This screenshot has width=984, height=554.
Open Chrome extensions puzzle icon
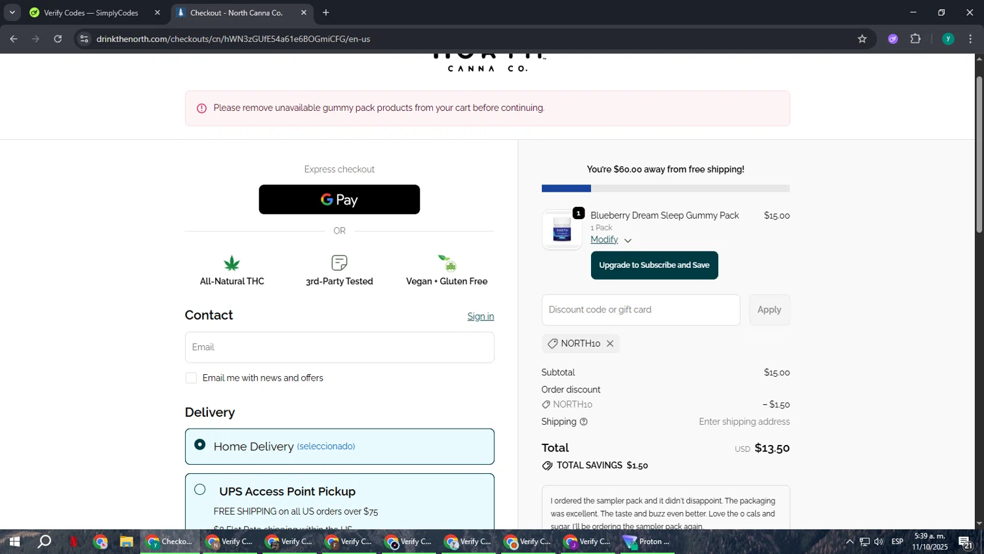[x=916, y=39]
